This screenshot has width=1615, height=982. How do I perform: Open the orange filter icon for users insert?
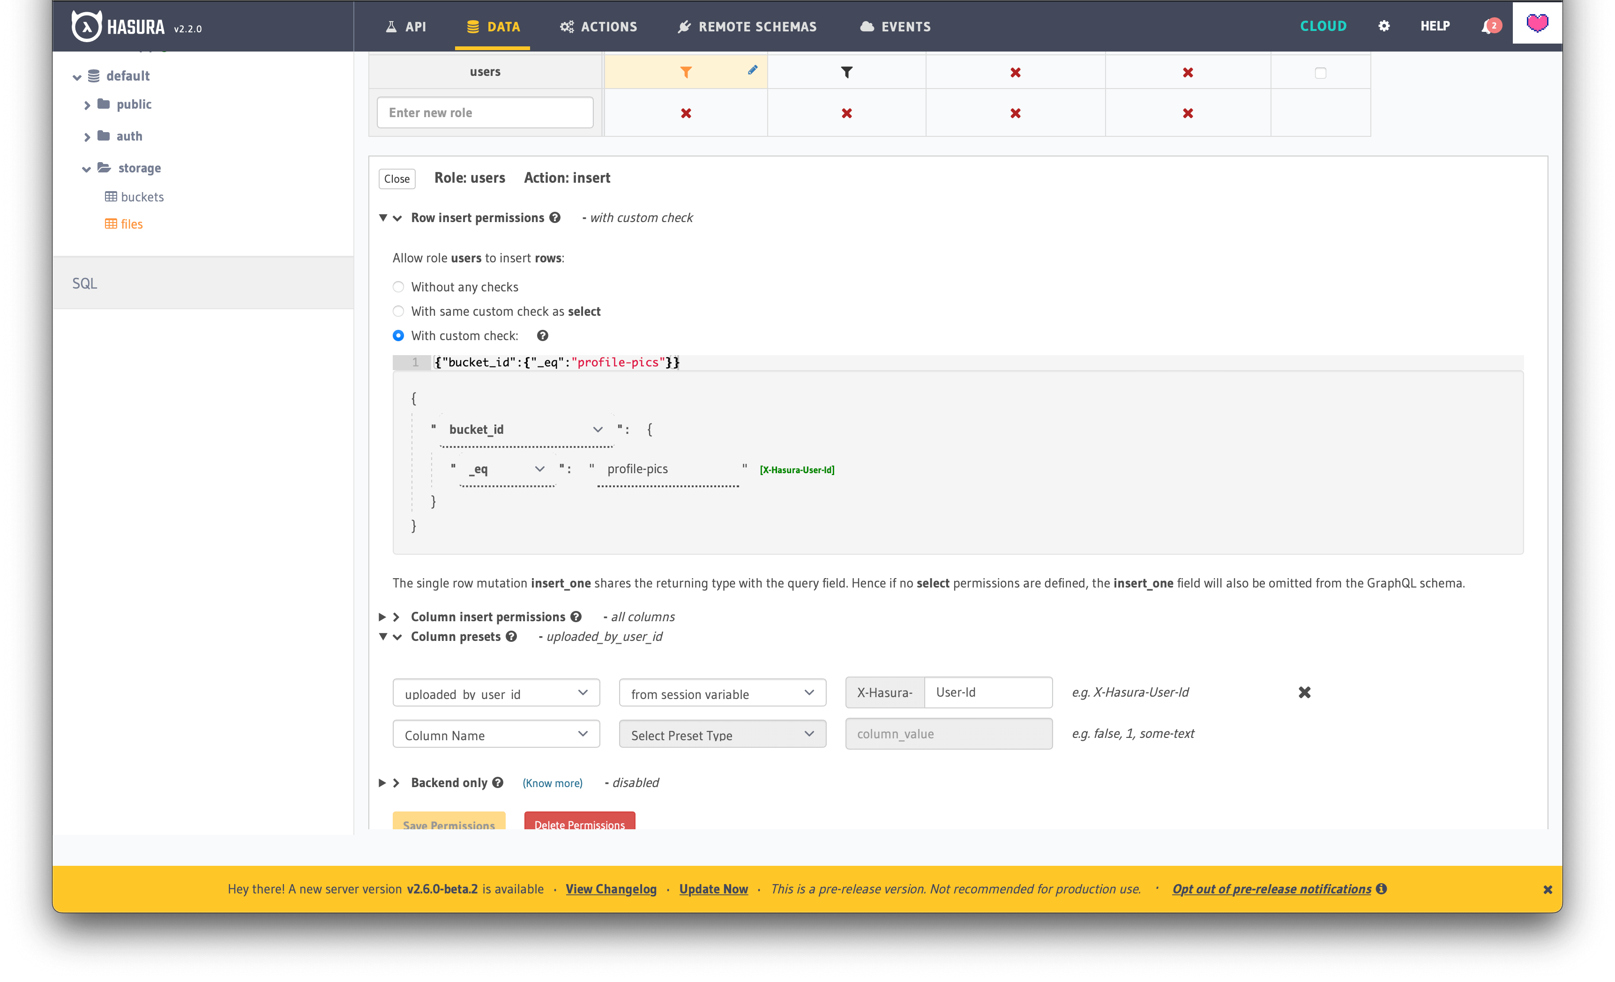point(686,72)
